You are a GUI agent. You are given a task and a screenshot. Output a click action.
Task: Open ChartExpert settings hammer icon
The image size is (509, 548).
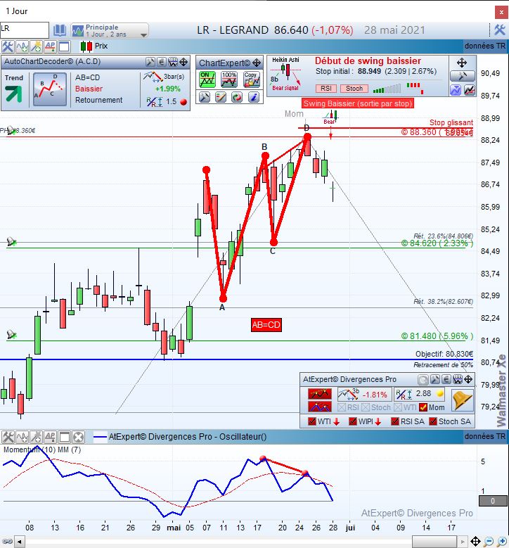[x=205, y=97]
